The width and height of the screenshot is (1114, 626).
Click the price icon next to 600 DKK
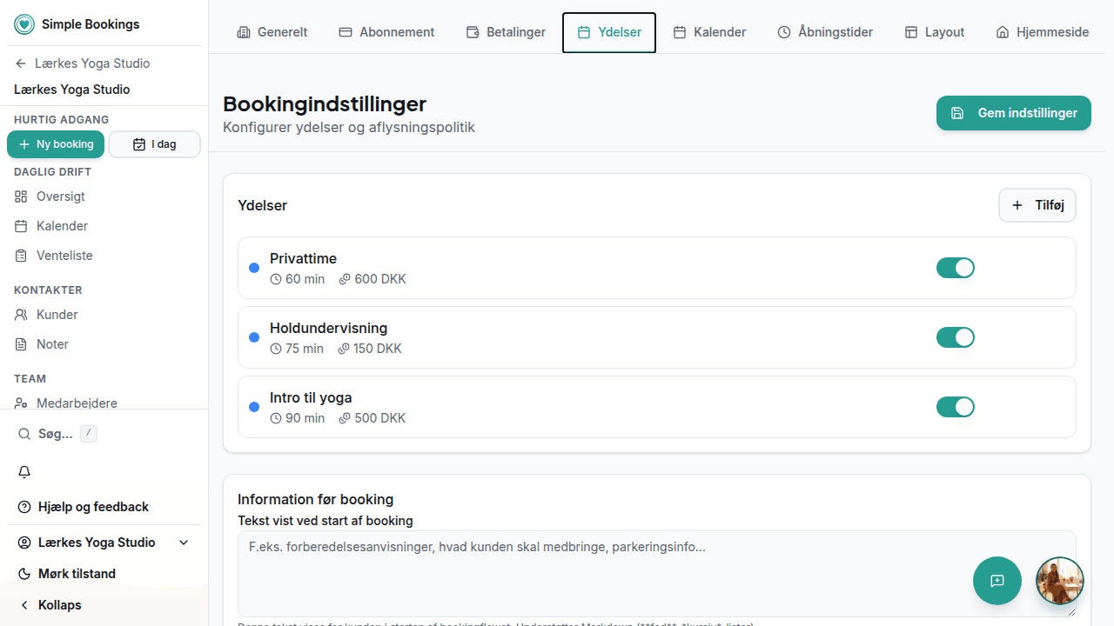pos(345,279)
